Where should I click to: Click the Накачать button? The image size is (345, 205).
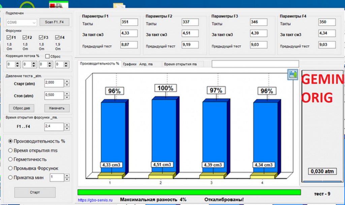click(x=57, y=108)
